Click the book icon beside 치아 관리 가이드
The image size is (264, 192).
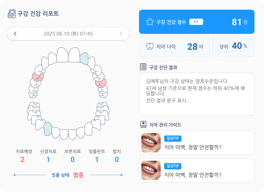143,124
